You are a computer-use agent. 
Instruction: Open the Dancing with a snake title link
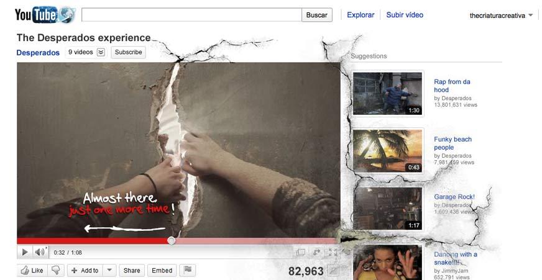455,258
